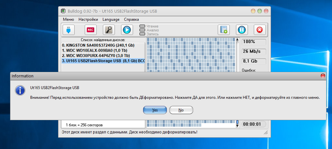Click the status bar deformat message

pos(130,132)
